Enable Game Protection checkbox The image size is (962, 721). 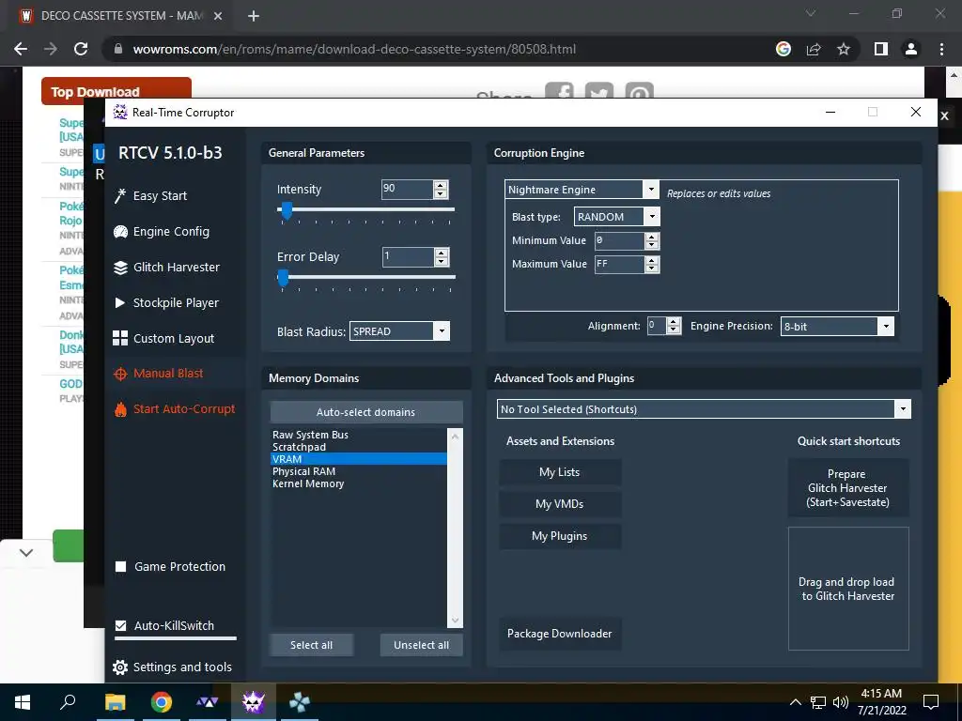(x=121, y=566)
